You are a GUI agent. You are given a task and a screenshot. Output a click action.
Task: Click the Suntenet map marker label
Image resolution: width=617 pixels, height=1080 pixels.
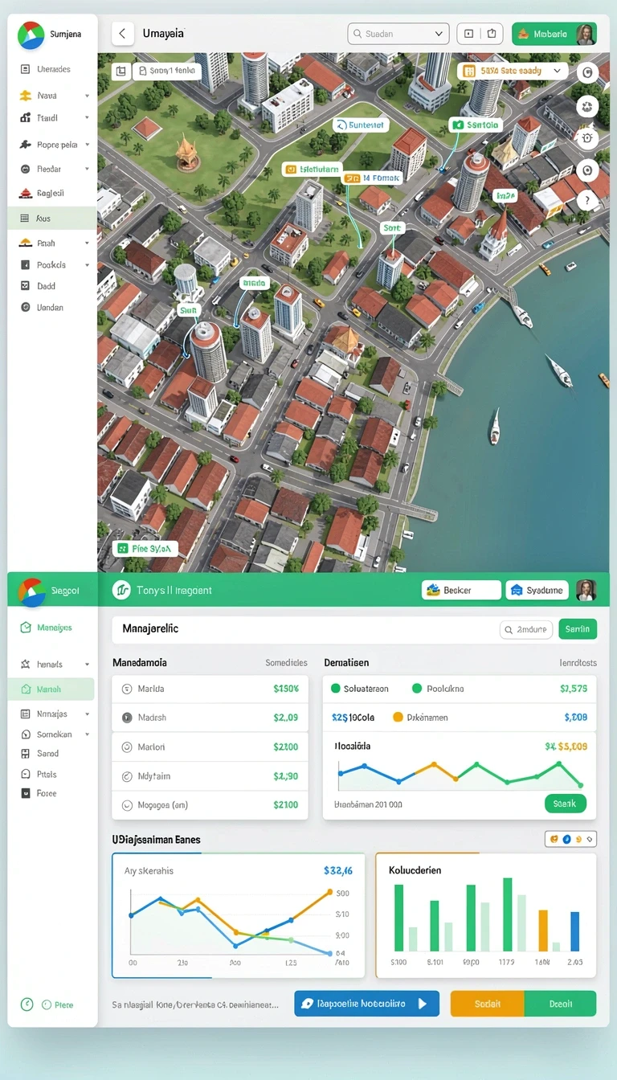(361, 125)
